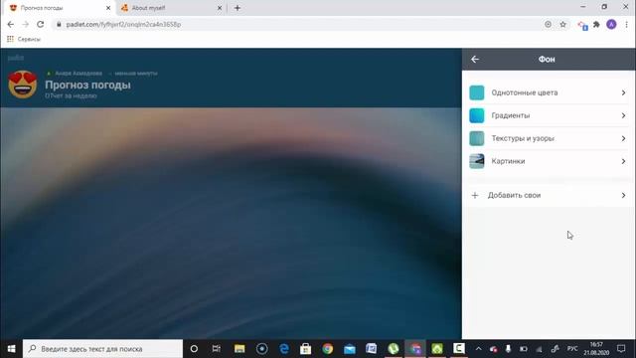Expand chevron beside Добавить свои

coord(623,195)
